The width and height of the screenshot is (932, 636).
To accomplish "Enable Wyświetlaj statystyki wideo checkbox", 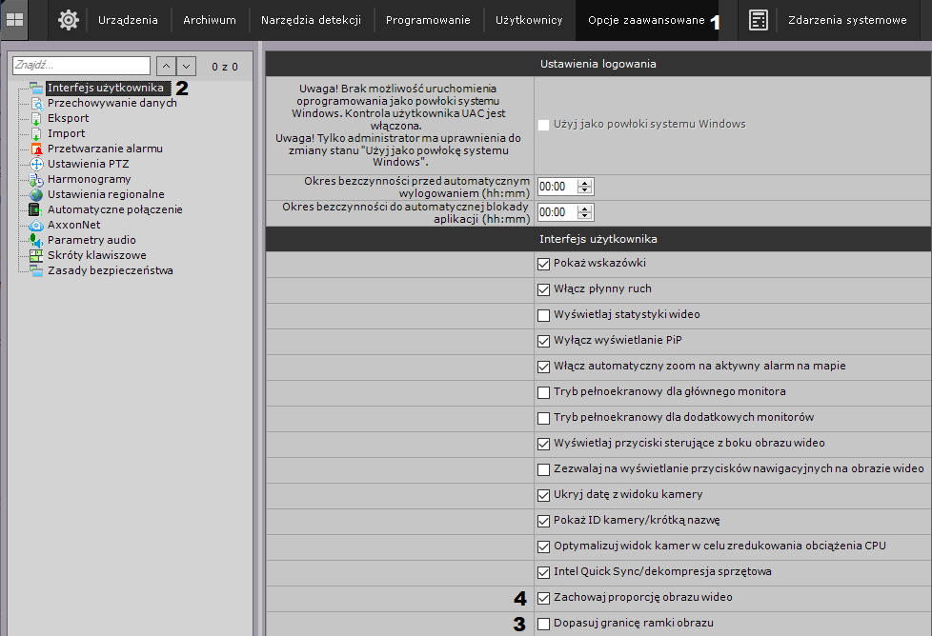I will [544, 315].
